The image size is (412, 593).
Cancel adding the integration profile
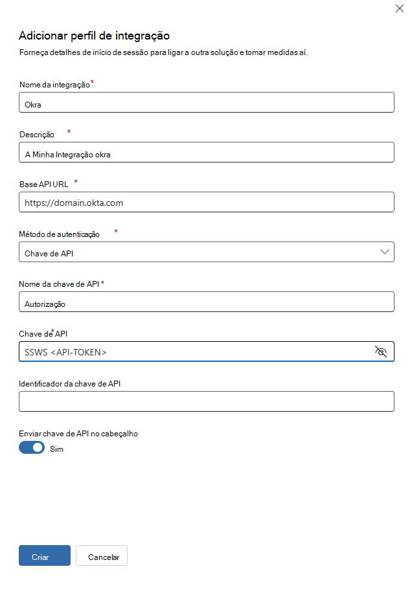click(x=102, y=555)
